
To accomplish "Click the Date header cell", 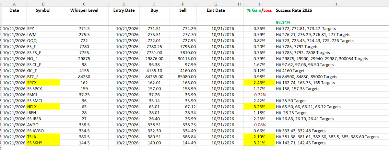I will click(14, 10).
